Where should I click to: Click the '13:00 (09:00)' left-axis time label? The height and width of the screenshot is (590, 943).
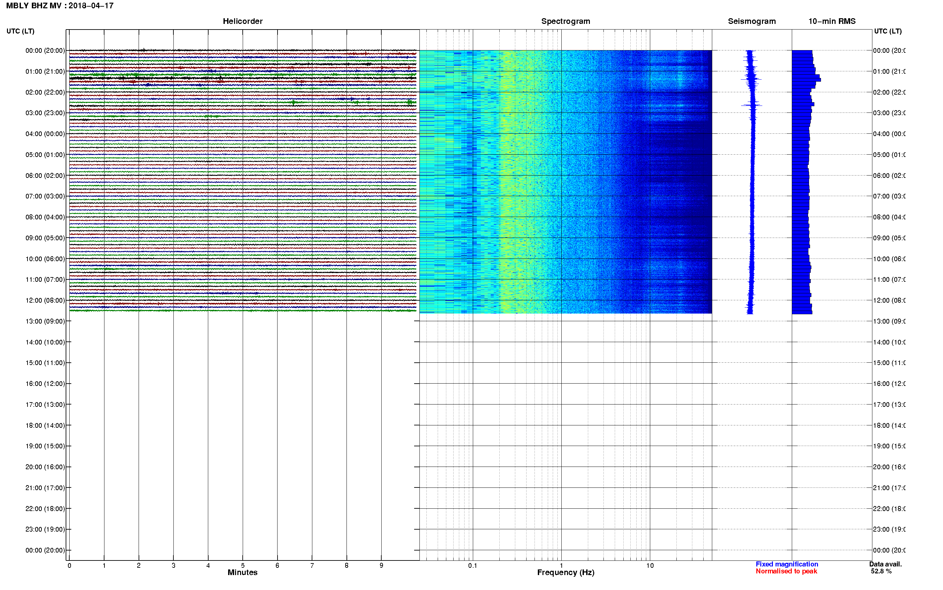click(x=45, y=322)
